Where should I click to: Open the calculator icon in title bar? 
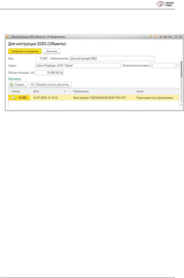click(150, 37)
